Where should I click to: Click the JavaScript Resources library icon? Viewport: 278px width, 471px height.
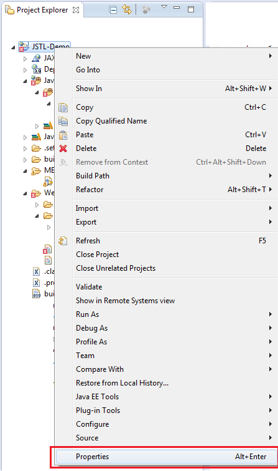[36, 137]
